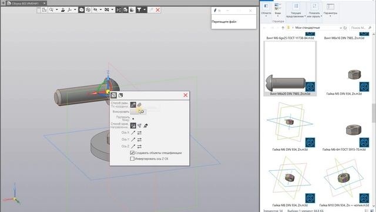Open Параметры options in Explorer ribbon

tap(330, 10)
